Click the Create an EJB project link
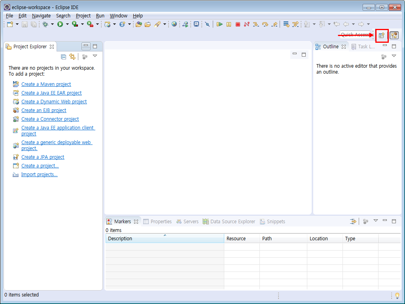Viewport: 405px width, 304px height. [44, 110]
